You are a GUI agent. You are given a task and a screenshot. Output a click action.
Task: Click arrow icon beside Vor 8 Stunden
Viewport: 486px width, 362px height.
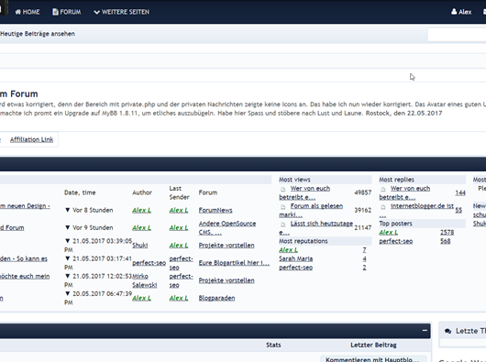tap(68, 210)
